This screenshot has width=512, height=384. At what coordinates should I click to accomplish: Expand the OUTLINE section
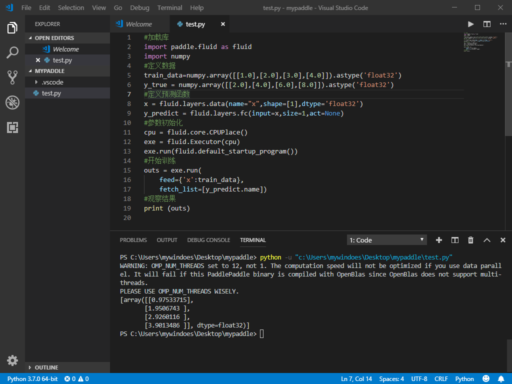coord(67,367)
